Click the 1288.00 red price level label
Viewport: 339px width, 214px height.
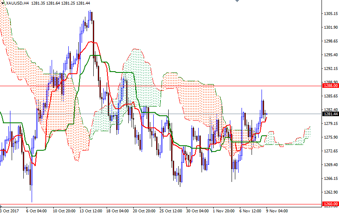tap(331, 86)
